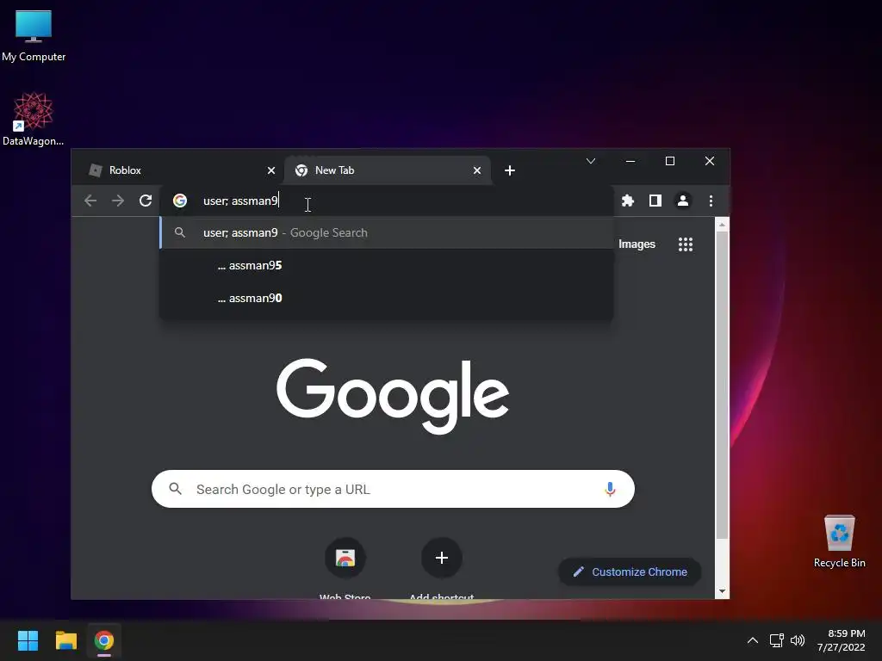This screenshot has height=661, width=882.
Task: Open the DataWagon desktop shortcut
Action: (34, 119)
